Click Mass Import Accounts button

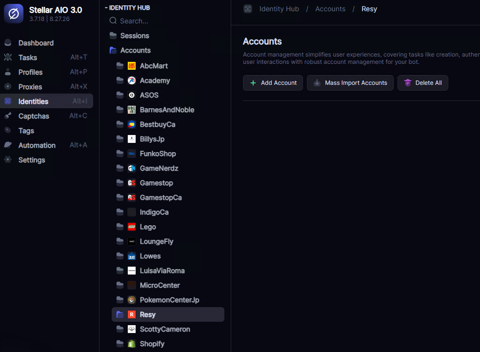tap(350, 83)
